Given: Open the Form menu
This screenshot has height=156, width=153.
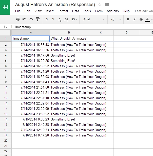Looking at the screenshot, I should [99, 11].
